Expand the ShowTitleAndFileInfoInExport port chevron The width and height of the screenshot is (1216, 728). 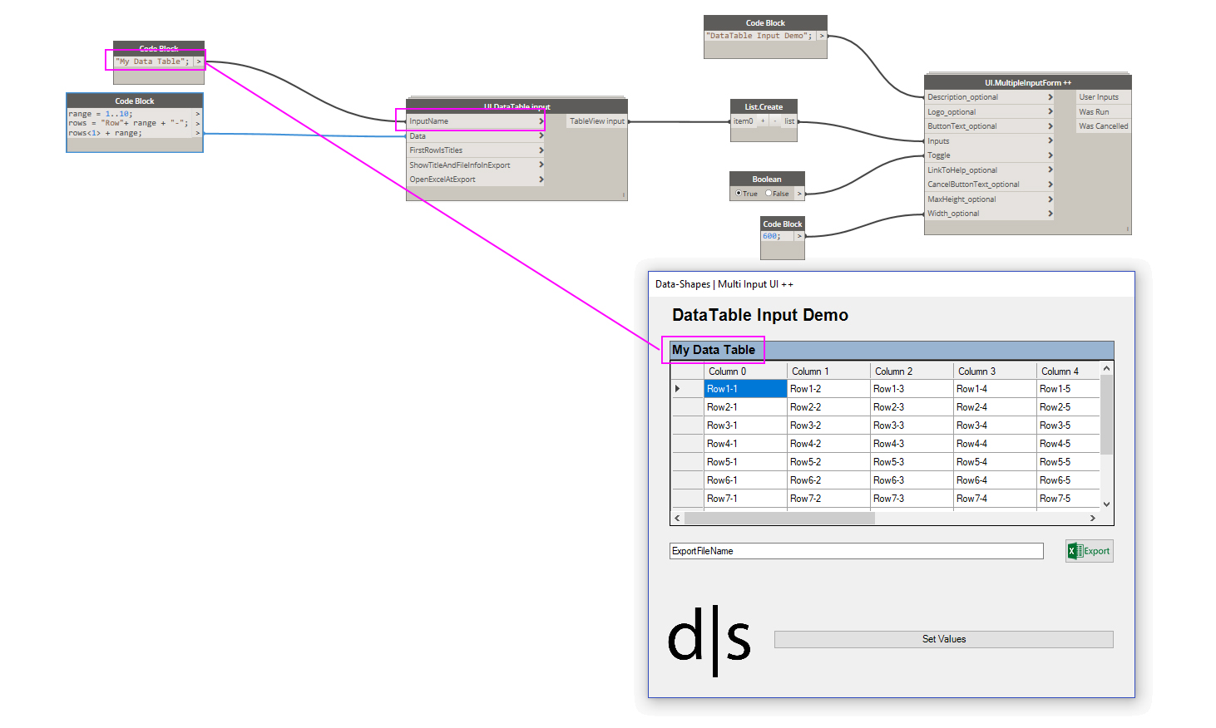click(541, 165)
